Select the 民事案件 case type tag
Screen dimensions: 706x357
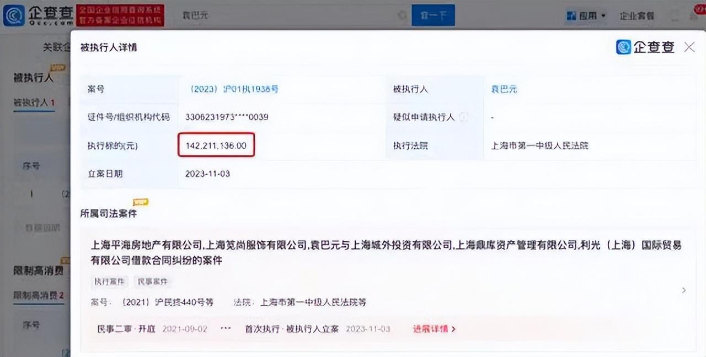click(152, 282)
